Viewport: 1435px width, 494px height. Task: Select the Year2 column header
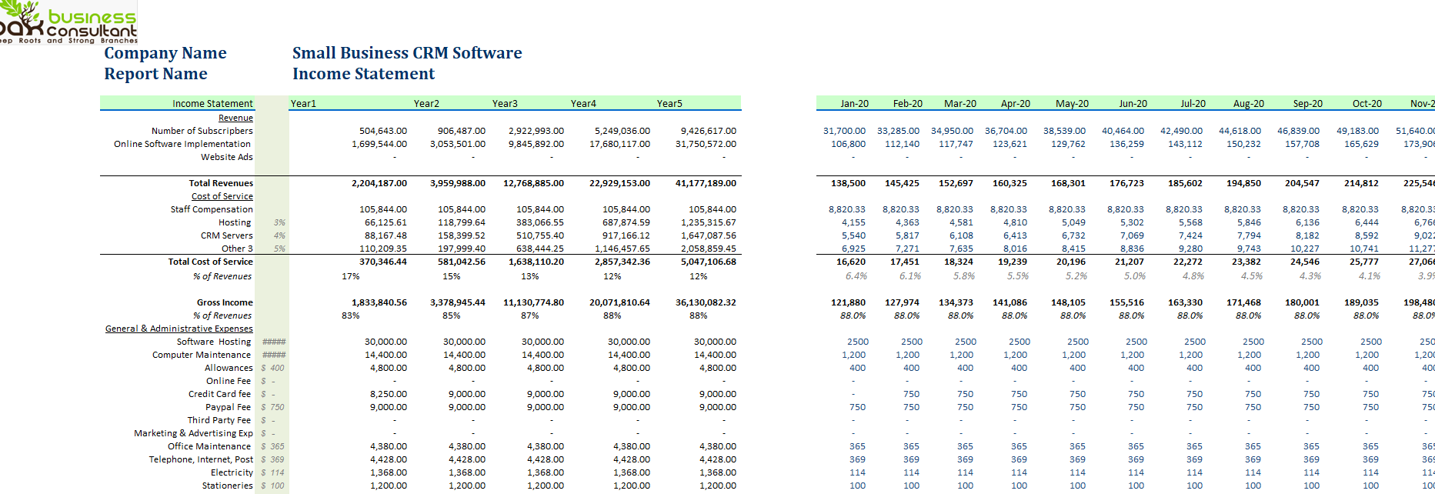[x=426, y=104]
